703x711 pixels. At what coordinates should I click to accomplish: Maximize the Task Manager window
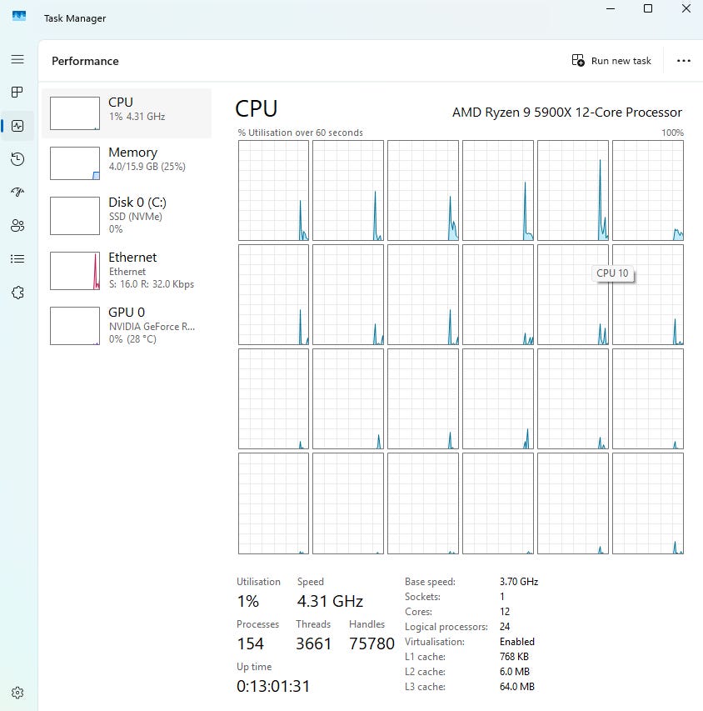point(648,8)
